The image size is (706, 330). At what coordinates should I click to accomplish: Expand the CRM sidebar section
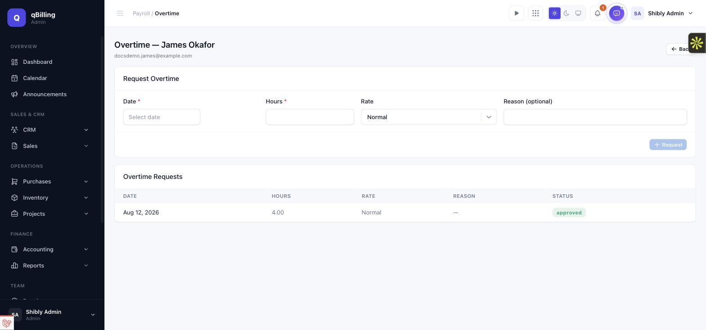[x=50, y=130]
